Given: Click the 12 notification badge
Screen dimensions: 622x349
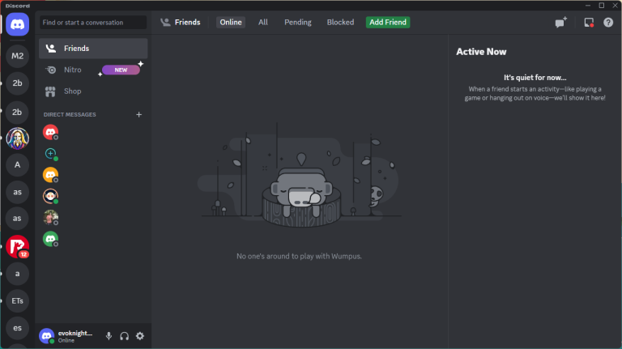Looking at the screenshot, I should coord(23,254).
